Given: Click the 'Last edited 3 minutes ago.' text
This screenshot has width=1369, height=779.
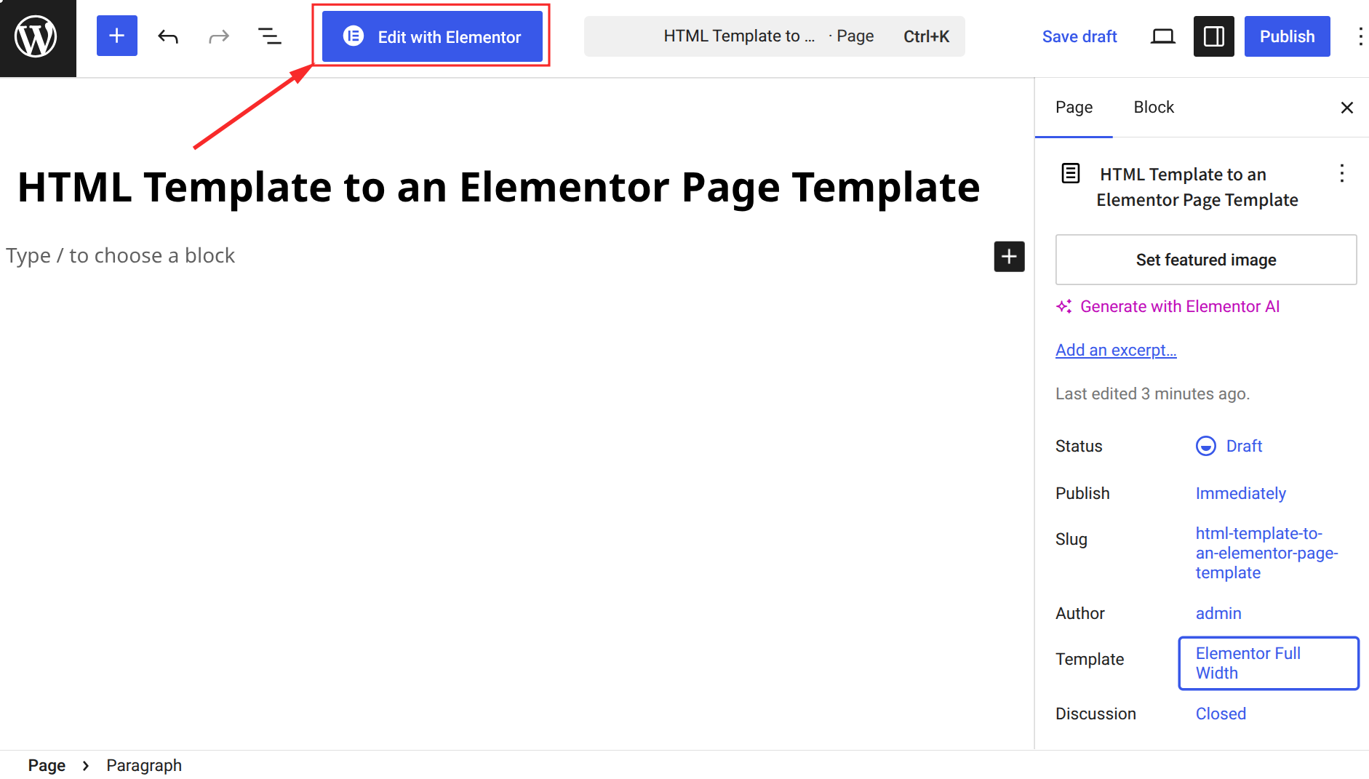Looking at the screenshot, I should (1152, 394).
